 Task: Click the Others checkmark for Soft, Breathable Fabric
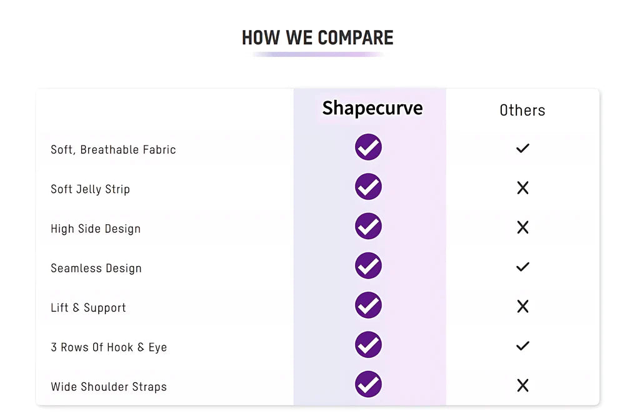click(522, 148)
